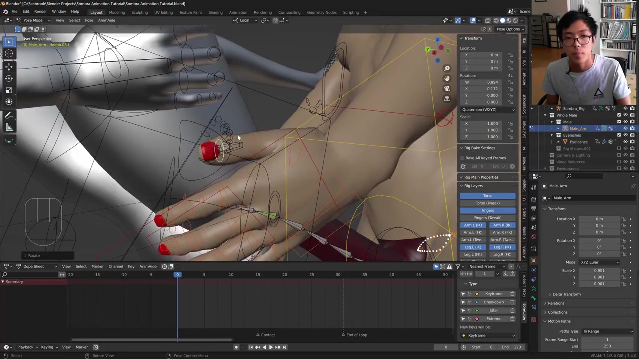Open the Quaternion (WXYZ) rotation mode dropdown
This screenshot has height=359, width=639.
(x=488, y=109)
